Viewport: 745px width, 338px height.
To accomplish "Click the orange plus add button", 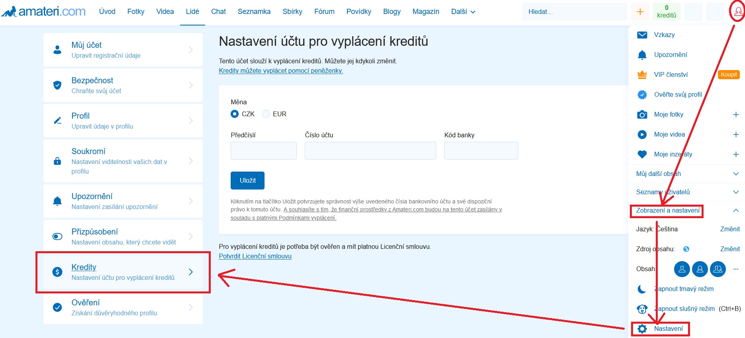I will [640, 12].
